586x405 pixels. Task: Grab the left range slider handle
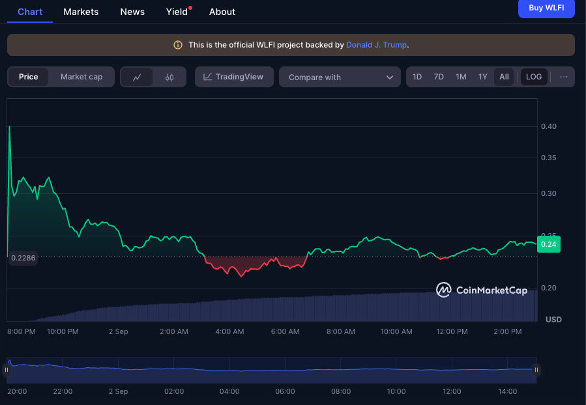pos(7,370)
